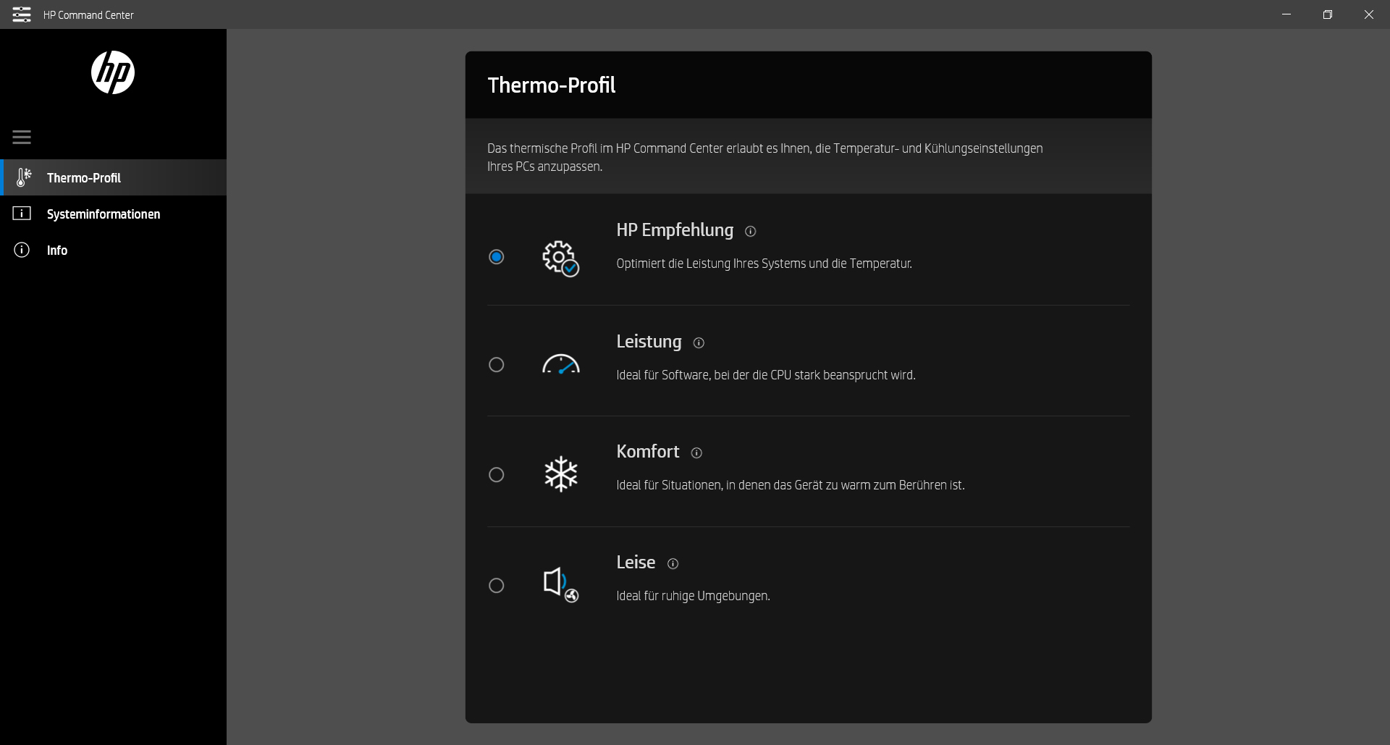Collapse the sidebar with hamburger menu
The width and height of the screenshot is (1390, 745).
point(22,137)
